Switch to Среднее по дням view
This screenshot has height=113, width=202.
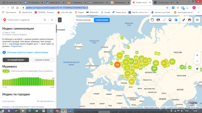click(42, 60)
